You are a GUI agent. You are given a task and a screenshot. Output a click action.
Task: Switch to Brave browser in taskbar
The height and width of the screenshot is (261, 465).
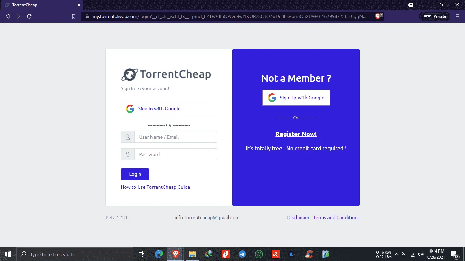coord(176,254)
